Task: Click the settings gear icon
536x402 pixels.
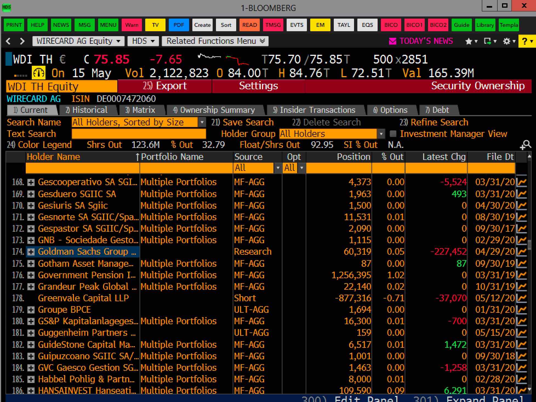Action: (x=506, y=41)
